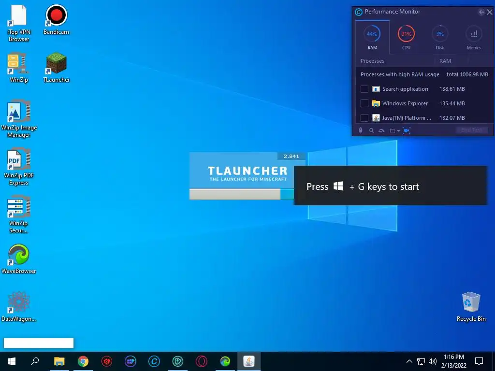495x371 pixels.
Task: Click the 2.841 version label on TLauncher
Action: 291,156
